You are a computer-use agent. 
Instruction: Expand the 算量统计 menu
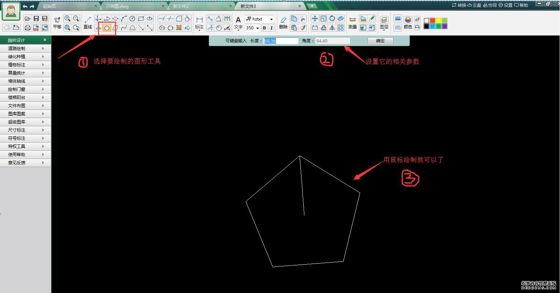(26, 73)
